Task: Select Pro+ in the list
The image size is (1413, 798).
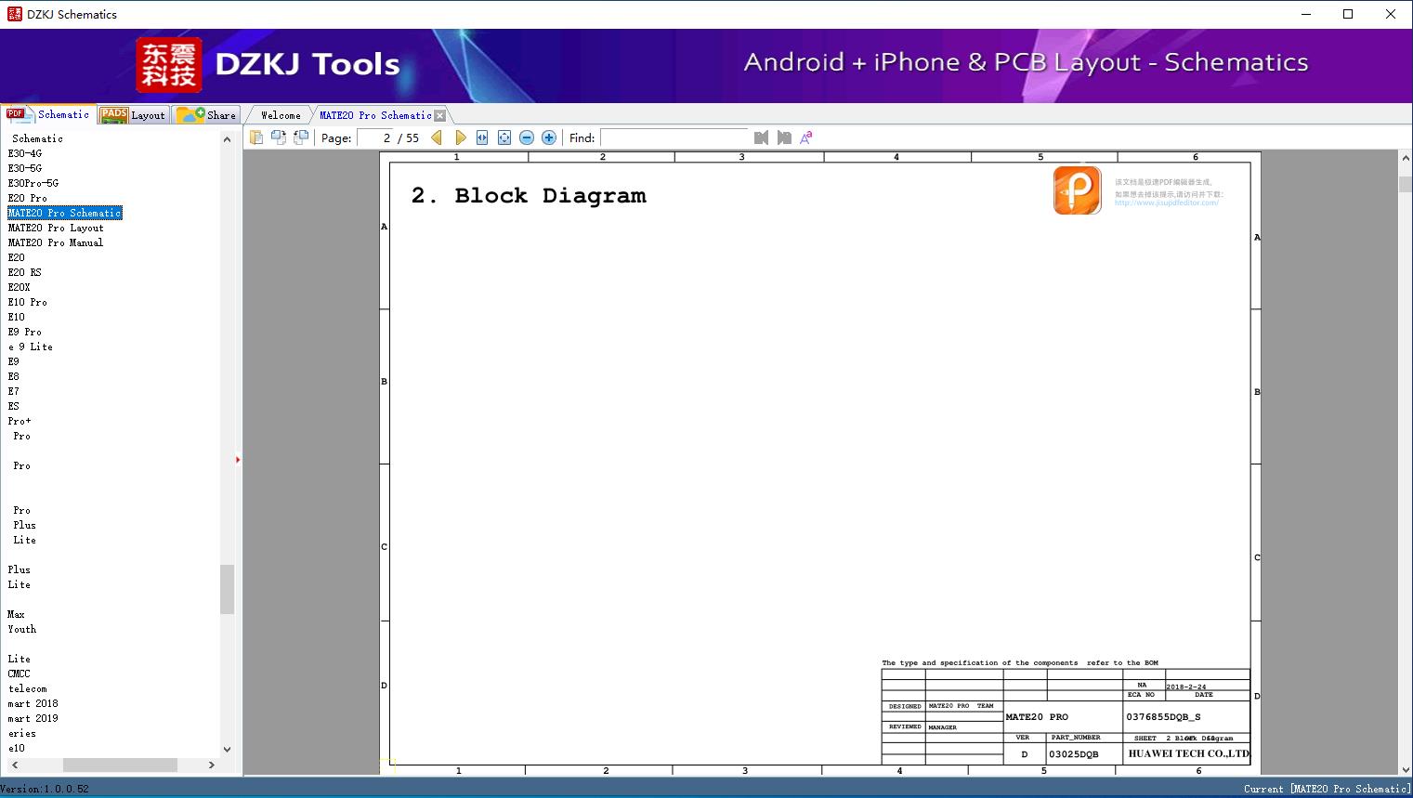Action: coord(20,421)
